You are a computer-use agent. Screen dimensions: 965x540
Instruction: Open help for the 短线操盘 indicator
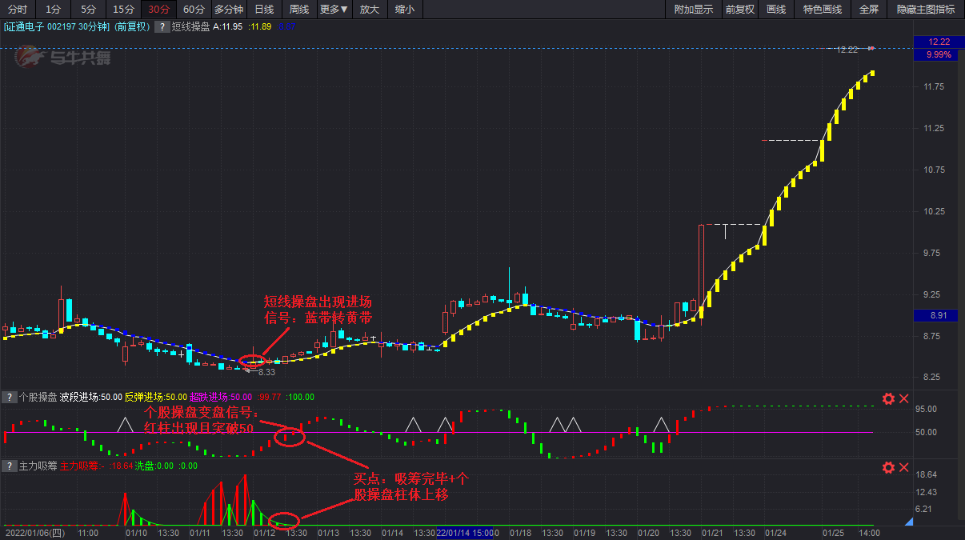(161, 26)
